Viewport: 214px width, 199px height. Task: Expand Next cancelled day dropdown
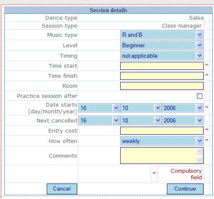pos(99,120)
